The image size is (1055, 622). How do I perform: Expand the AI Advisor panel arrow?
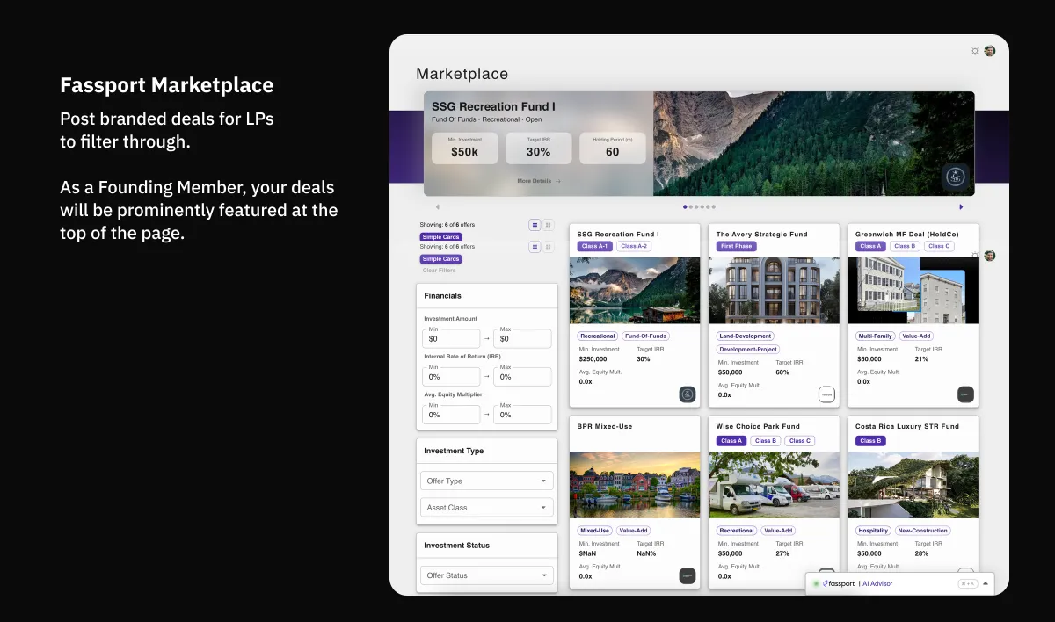(x=986, y=583)
